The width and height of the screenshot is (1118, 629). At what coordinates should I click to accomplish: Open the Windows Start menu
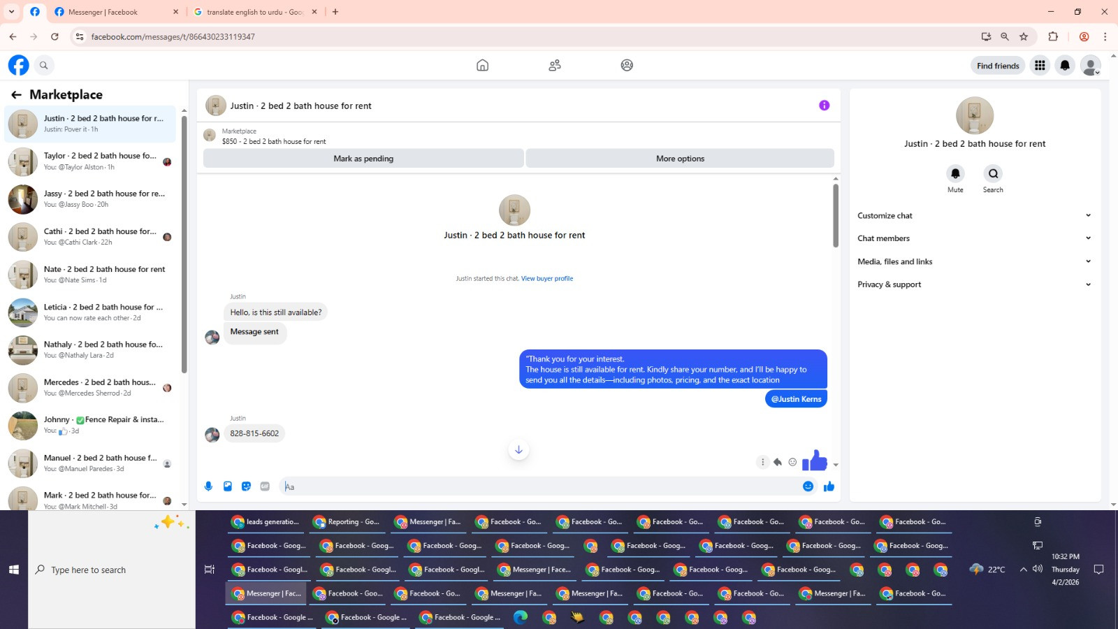(14, 570)
